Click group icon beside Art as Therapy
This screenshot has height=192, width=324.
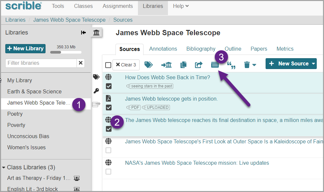pos(77,178)
